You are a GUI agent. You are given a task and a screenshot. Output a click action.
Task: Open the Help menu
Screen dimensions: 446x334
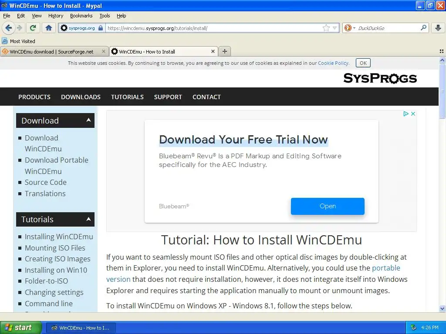tap(122, 16)
